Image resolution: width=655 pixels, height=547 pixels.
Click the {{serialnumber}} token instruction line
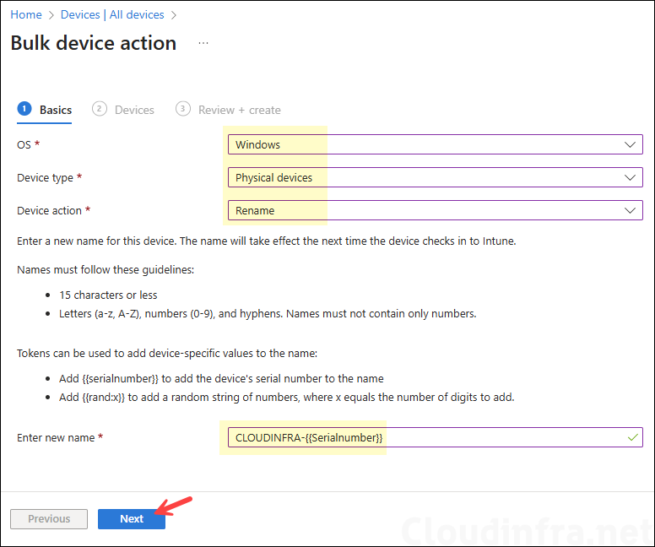pyautogui.click(x=221, y=379)
